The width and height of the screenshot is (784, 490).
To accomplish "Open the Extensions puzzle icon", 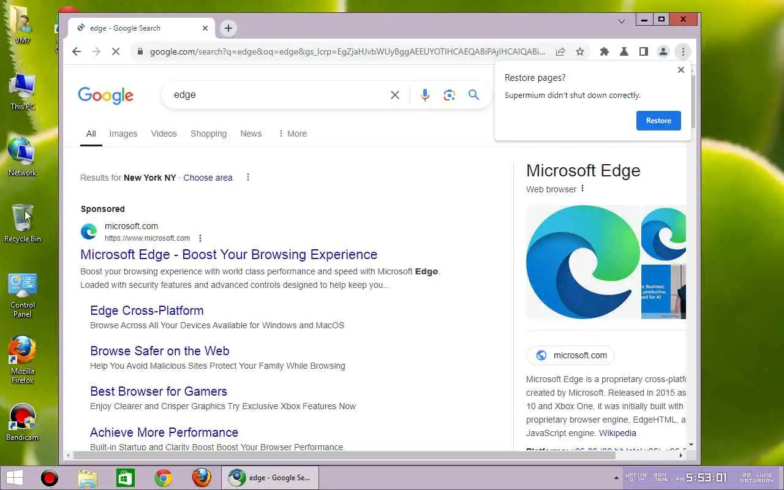I will pyautogui.click(x=605, y=52).
